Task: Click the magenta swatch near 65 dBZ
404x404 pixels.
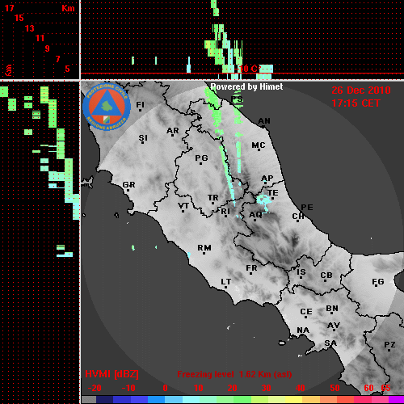Action: click(x=396, y=400)
